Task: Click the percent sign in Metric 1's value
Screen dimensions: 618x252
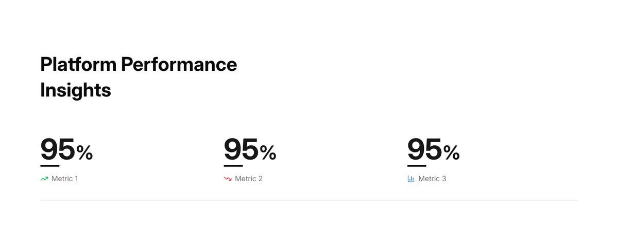Action: pyautogui.click(x=84, y=153)
